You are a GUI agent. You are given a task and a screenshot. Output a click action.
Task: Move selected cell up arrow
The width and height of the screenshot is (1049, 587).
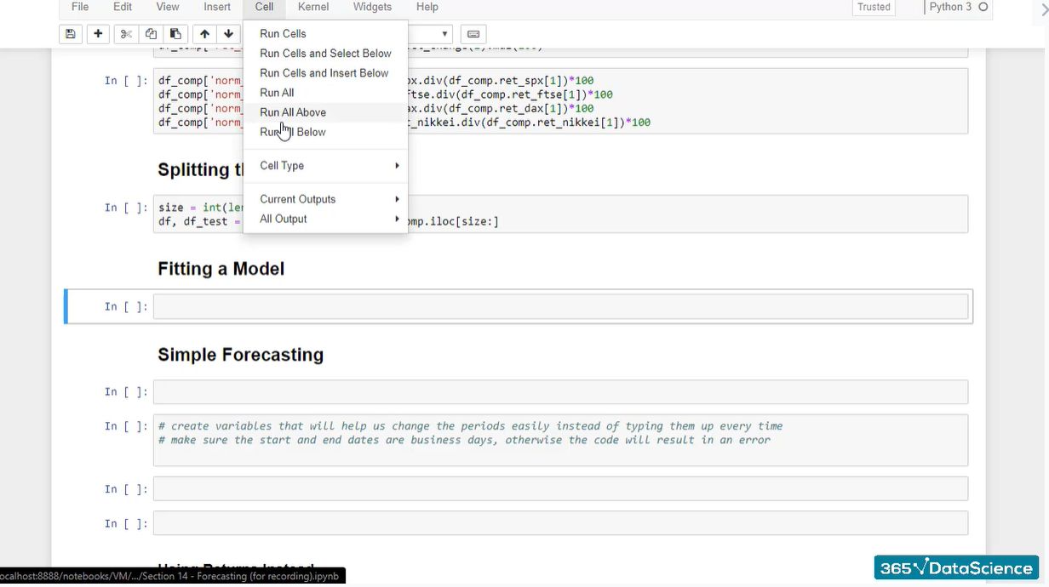[x=204, y=34]
